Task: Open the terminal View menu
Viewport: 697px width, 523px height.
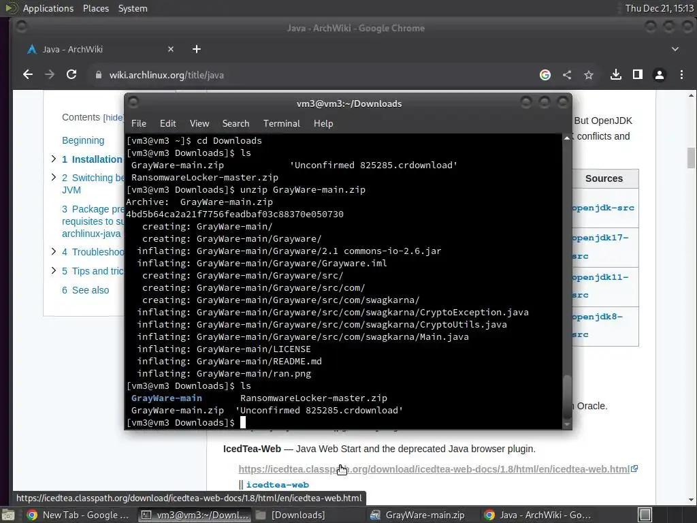Action: pos(199,124)
